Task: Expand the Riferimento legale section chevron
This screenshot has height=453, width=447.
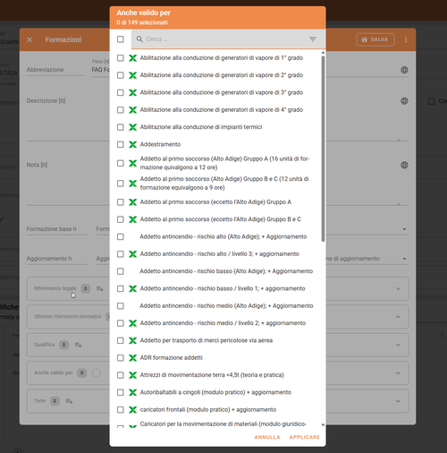Action: pos(398,288)
